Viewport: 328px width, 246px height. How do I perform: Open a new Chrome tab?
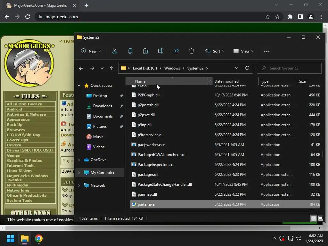tap(86, 5)
